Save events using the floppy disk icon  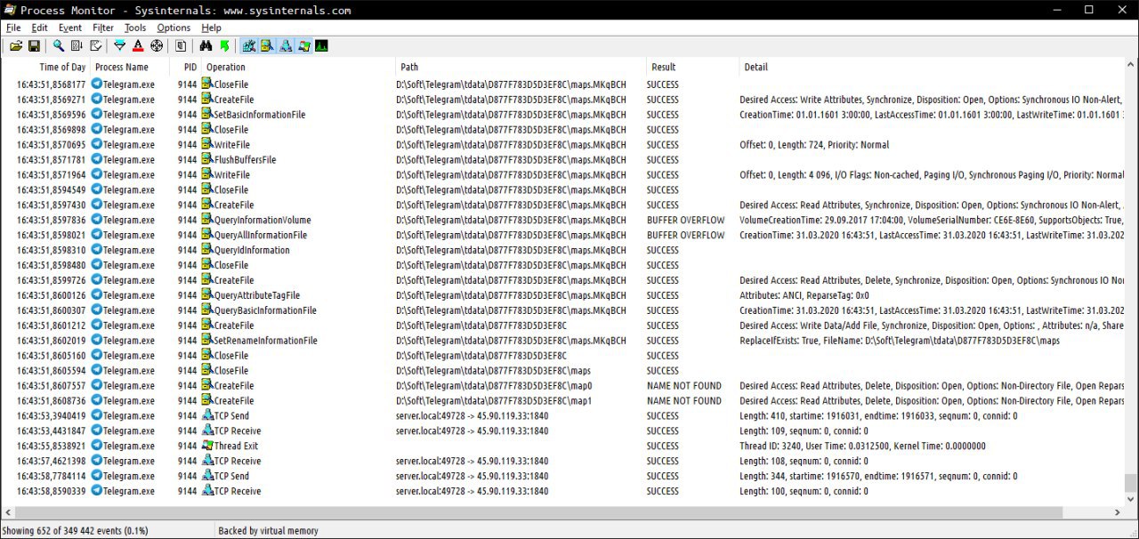point(34,45)
